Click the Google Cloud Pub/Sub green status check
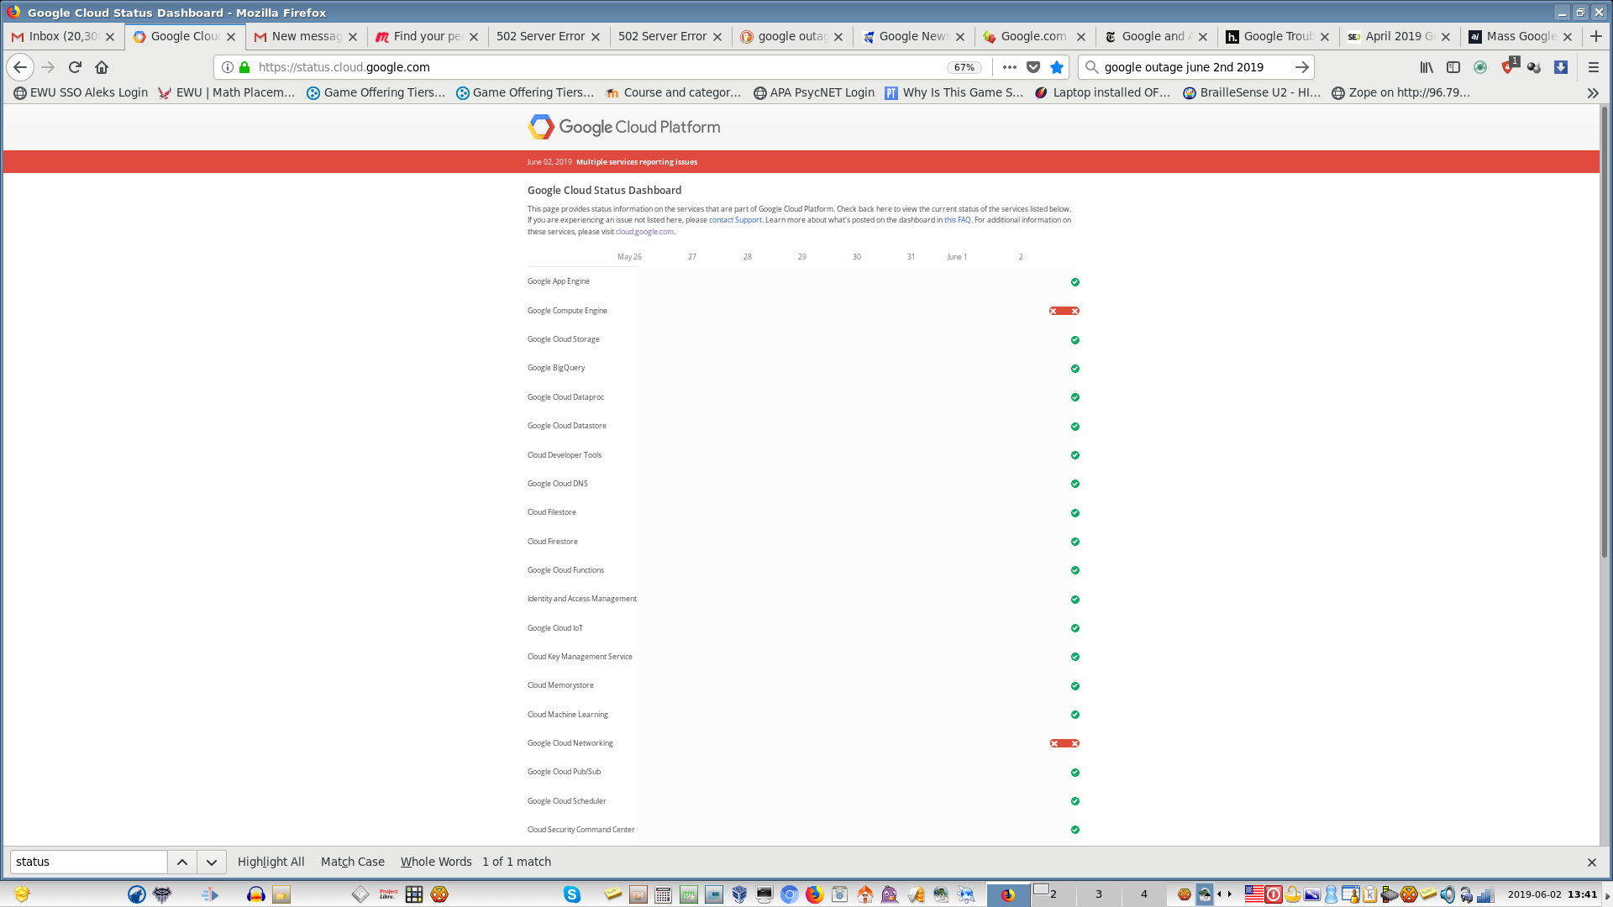The height and width of the screenshot is (907, 1613). click(1074, 773)
